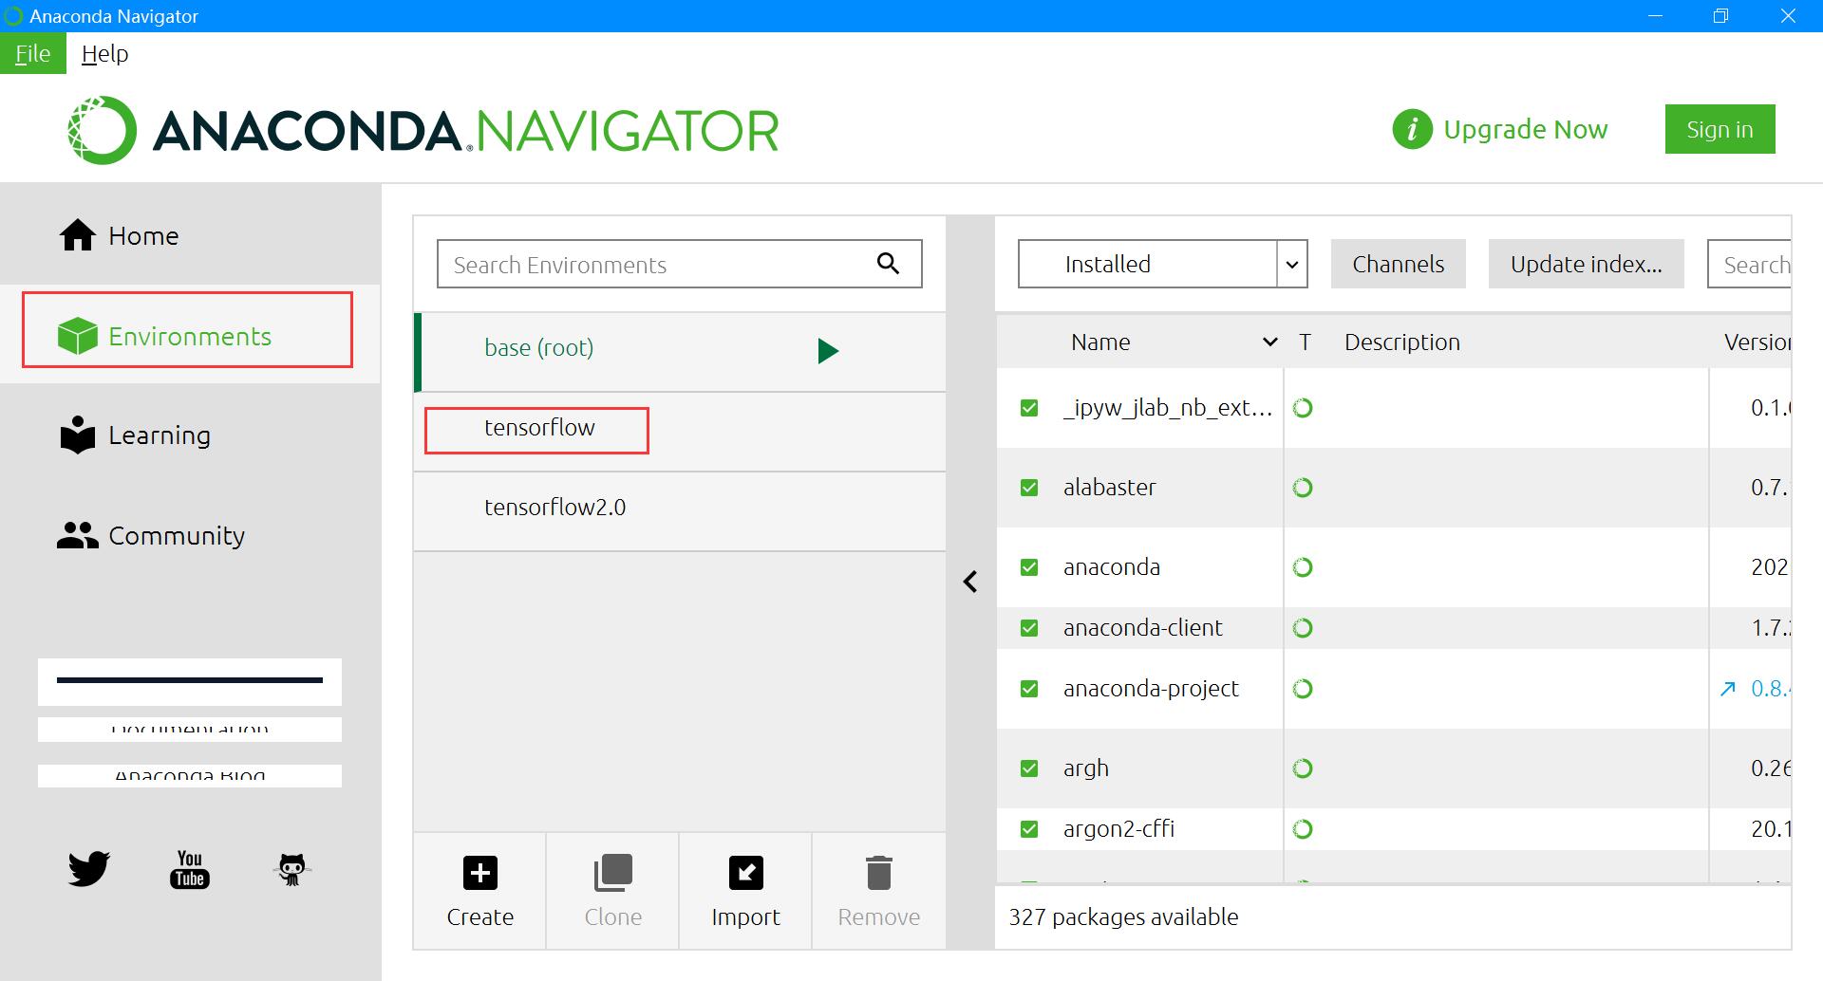The height and width of the screenshot is (981, 1823).
Task: Click in the package Search field
Action: coord(1749,264)
